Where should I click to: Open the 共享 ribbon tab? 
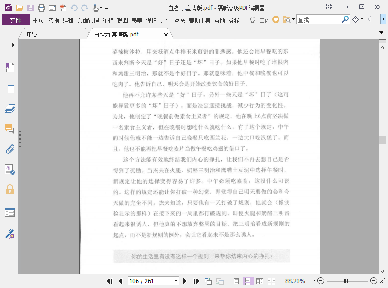click(x=165, y=20)
